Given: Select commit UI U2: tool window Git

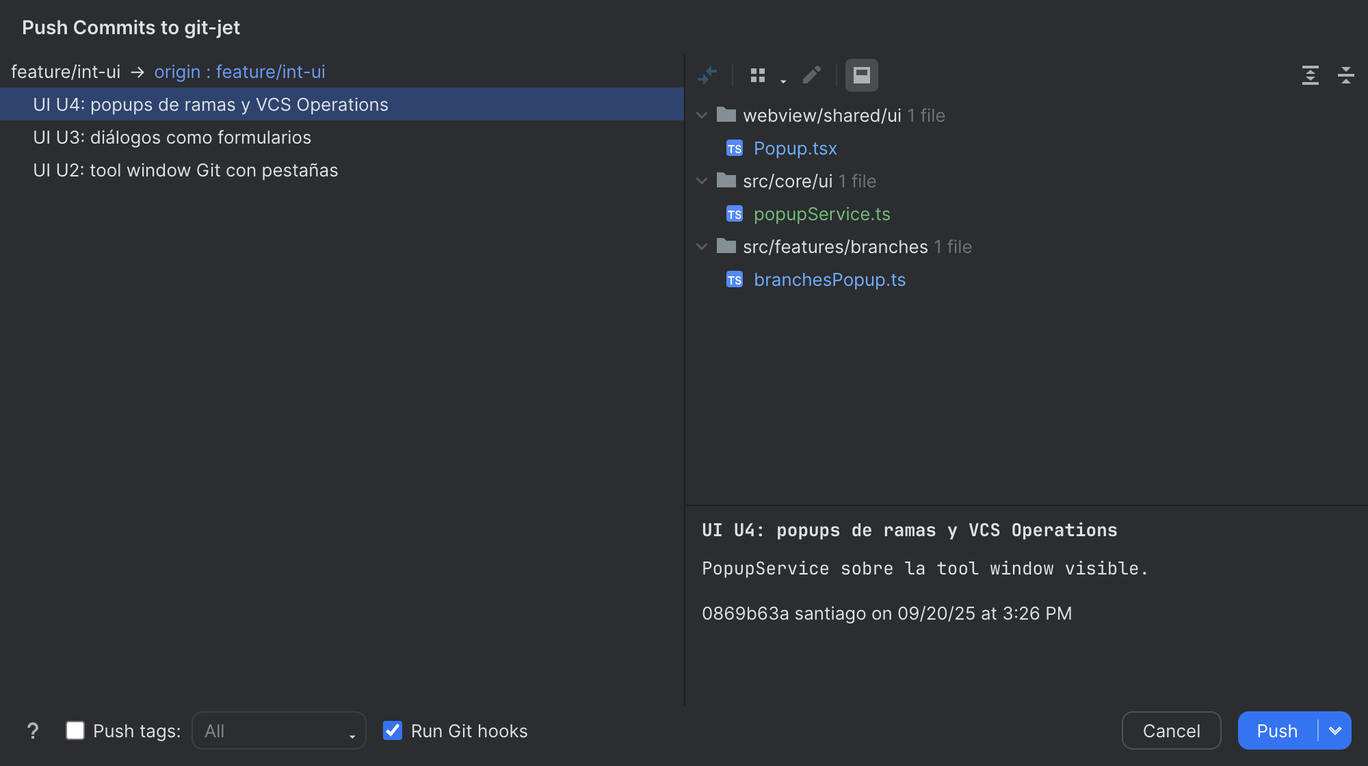Looking at the screenshot, I should point(342,170).
